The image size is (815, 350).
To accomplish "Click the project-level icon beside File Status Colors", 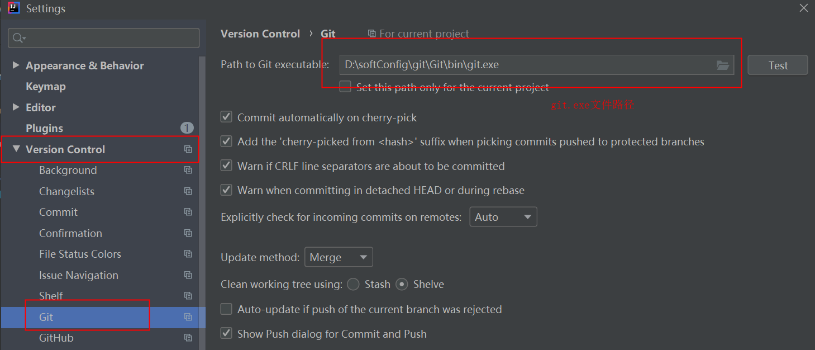I will pyautogui.click(x=188, y=254).
